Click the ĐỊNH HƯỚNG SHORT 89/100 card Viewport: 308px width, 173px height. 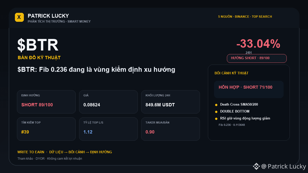tap(46, 102)
